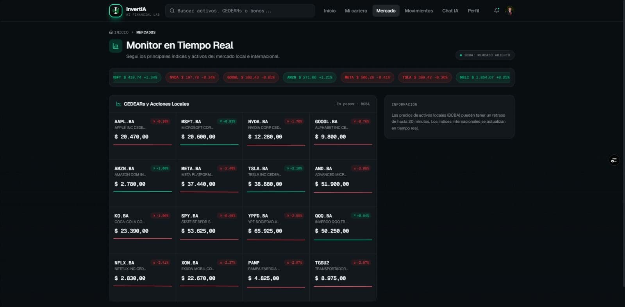Open the AAPL.BA asset card
This screenshot has width=625, height=307.
coord(143,136)
